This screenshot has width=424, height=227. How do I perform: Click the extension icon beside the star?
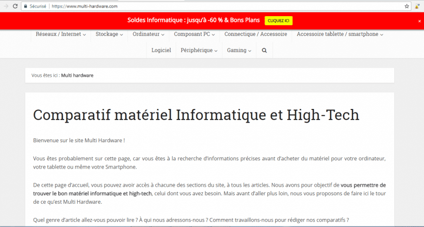(x=417, y=6)
